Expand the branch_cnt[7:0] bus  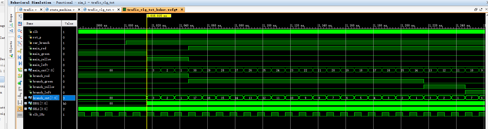tap(26, 98)
